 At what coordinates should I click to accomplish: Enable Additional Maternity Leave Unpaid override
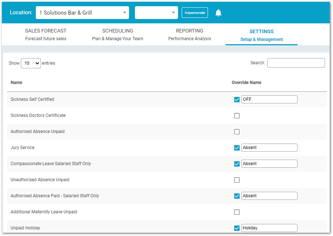[237, 212]
